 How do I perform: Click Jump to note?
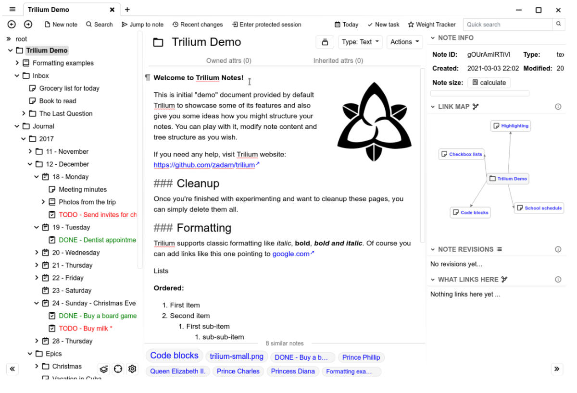(142, 25)
